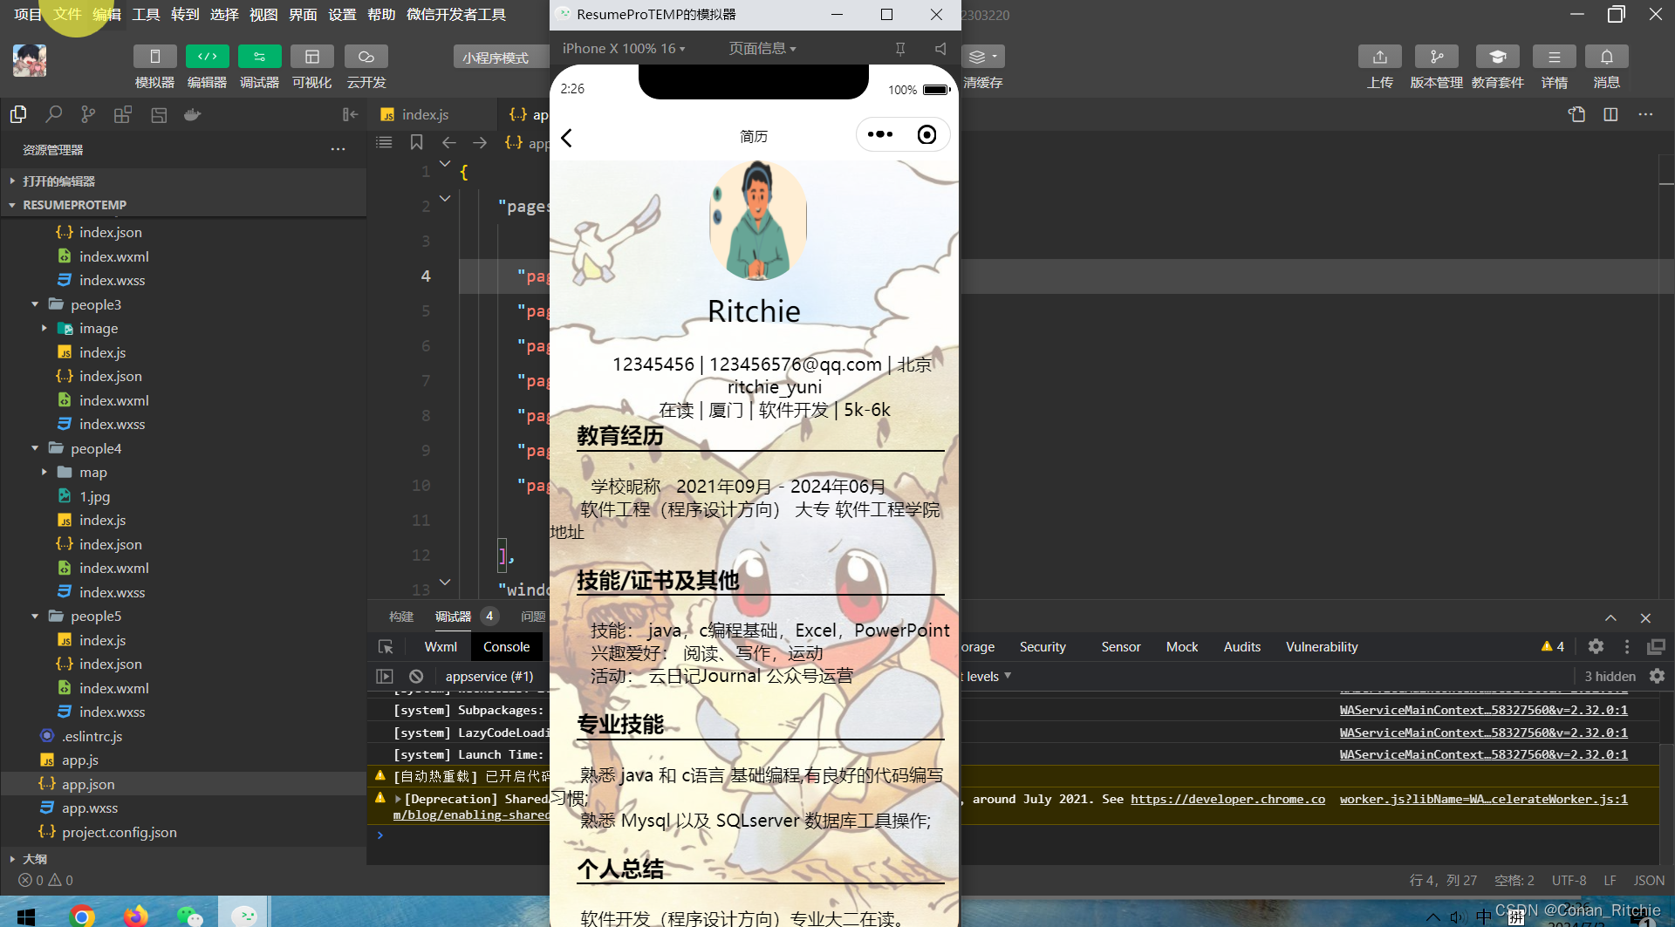
Task: Toggle the 编辑器 editor panel button
Action: (207, 57)
